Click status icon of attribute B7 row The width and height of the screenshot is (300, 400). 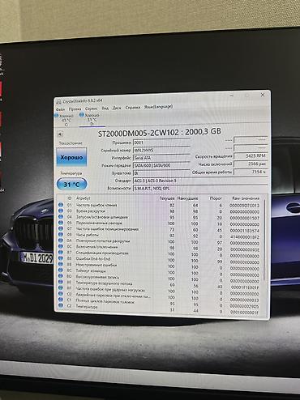(x=61, y=253)
